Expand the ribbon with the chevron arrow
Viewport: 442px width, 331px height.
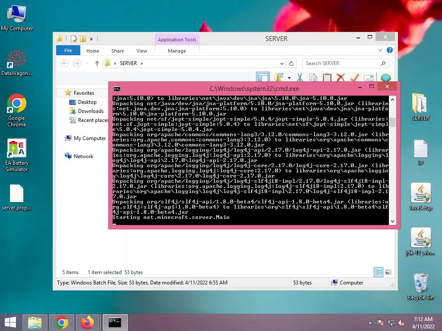point(380,50)
